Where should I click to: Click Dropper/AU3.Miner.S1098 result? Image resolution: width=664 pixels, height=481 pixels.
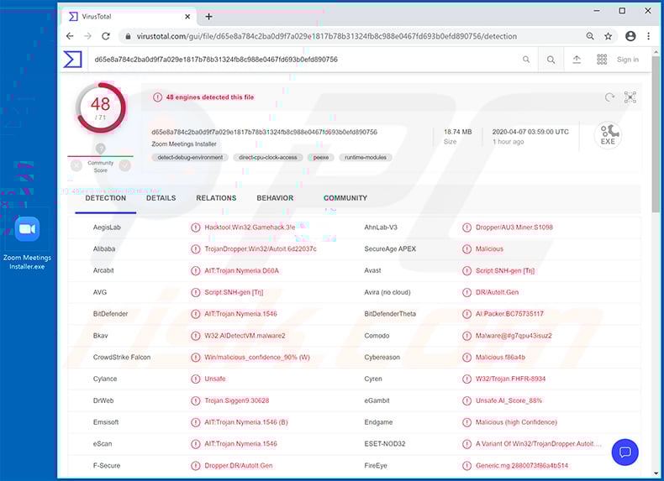coord(514,227)
